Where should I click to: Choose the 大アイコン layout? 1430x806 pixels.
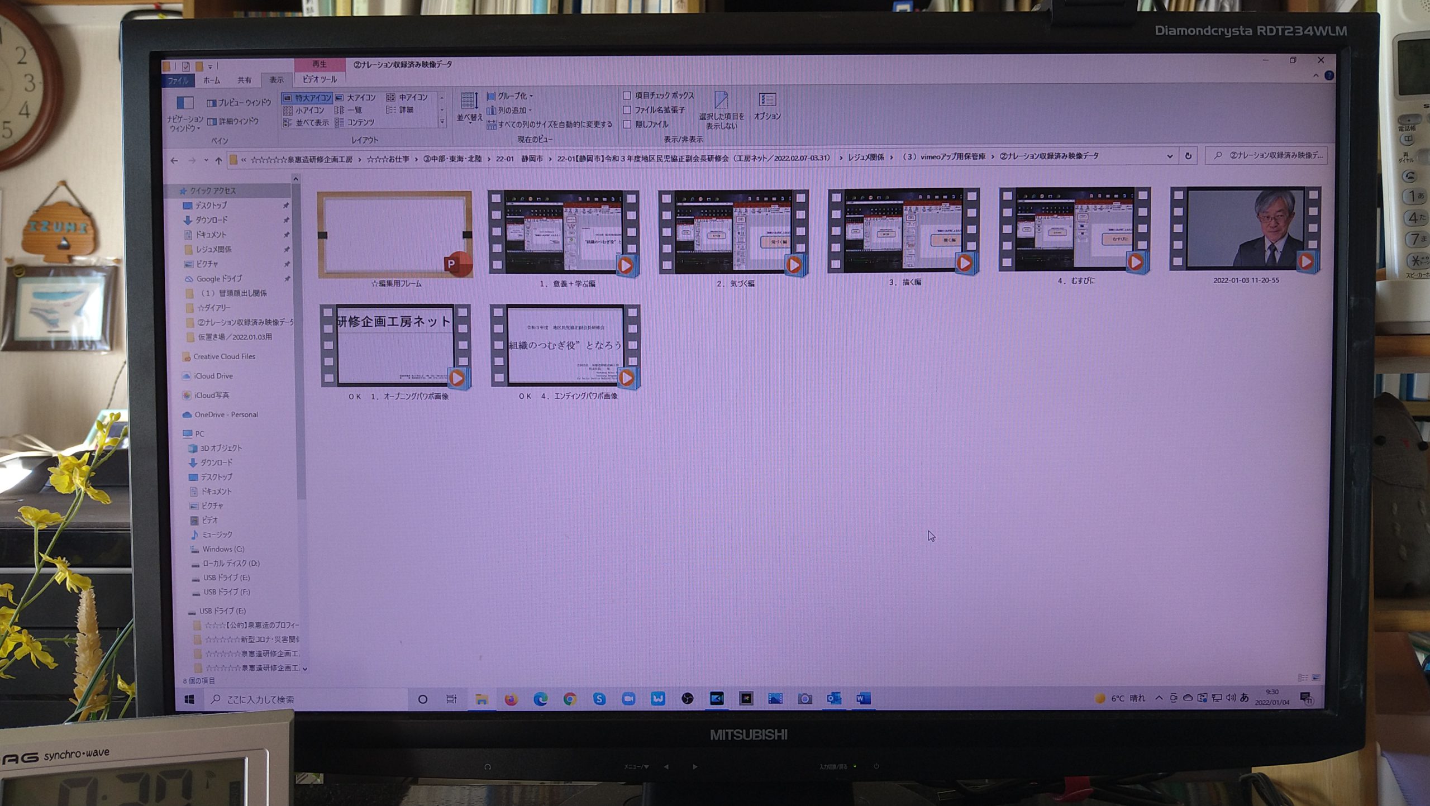[x=356, y=98]
